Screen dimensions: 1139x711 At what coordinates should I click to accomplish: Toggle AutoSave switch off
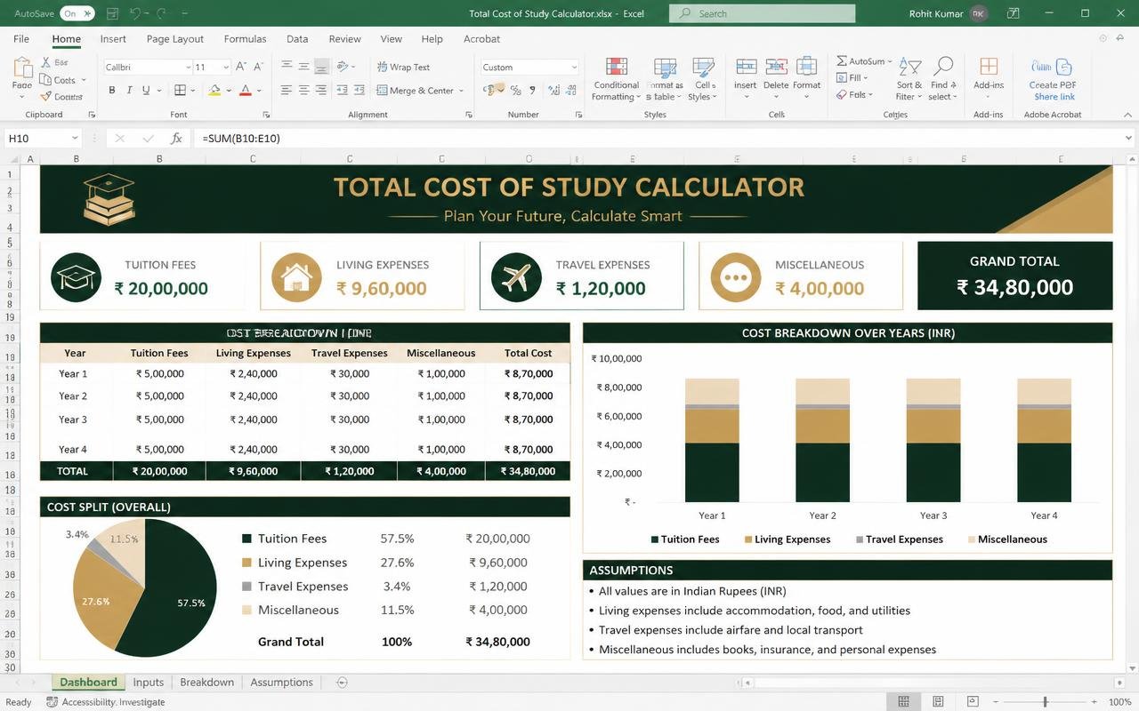click(76, 13)
